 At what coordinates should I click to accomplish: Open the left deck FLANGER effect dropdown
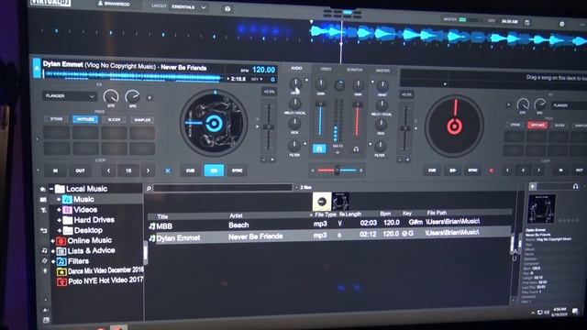(x=70, y=96)
